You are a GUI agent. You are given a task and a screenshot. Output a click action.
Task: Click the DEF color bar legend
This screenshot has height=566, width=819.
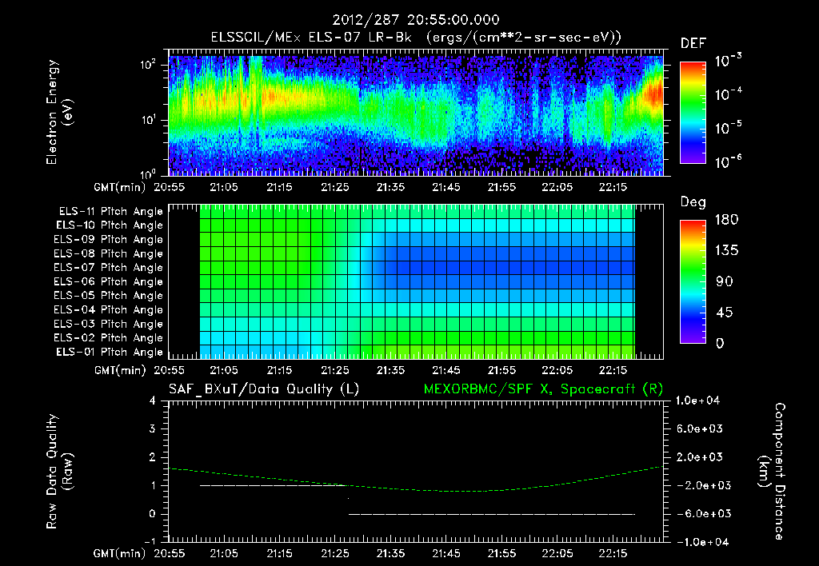(693, 112)
